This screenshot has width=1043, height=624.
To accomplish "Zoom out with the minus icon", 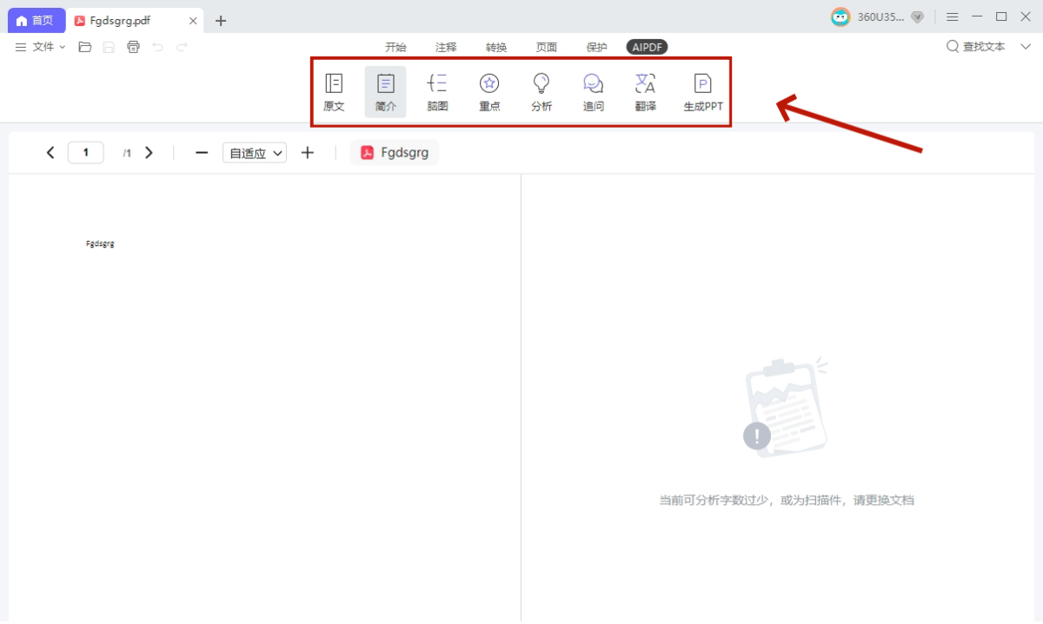I will tap(202, 153).
